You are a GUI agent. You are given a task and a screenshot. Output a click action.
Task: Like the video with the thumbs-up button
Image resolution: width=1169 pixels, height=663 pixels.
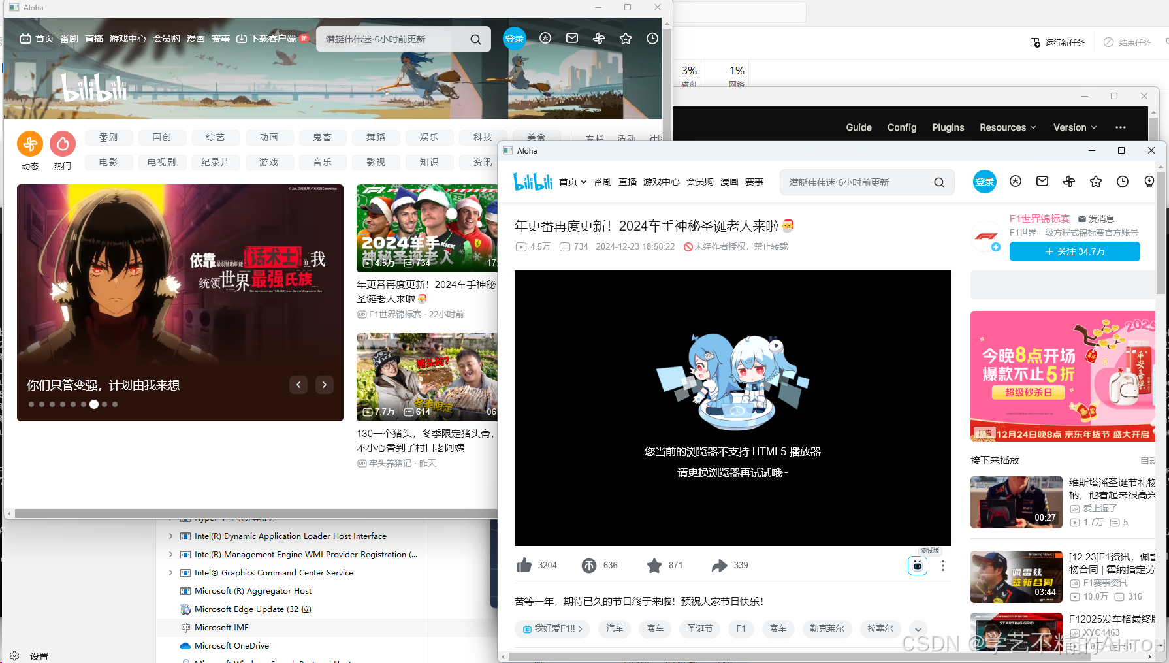point(524,565)
